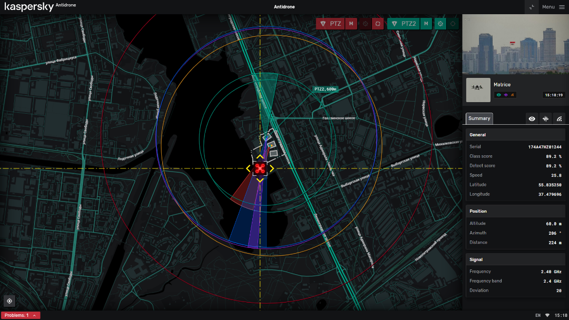Image resolution: width=569 pixels, height=320 pixels.
Task: Select the green PTZ2 camera button
Action: coord(404,24)
